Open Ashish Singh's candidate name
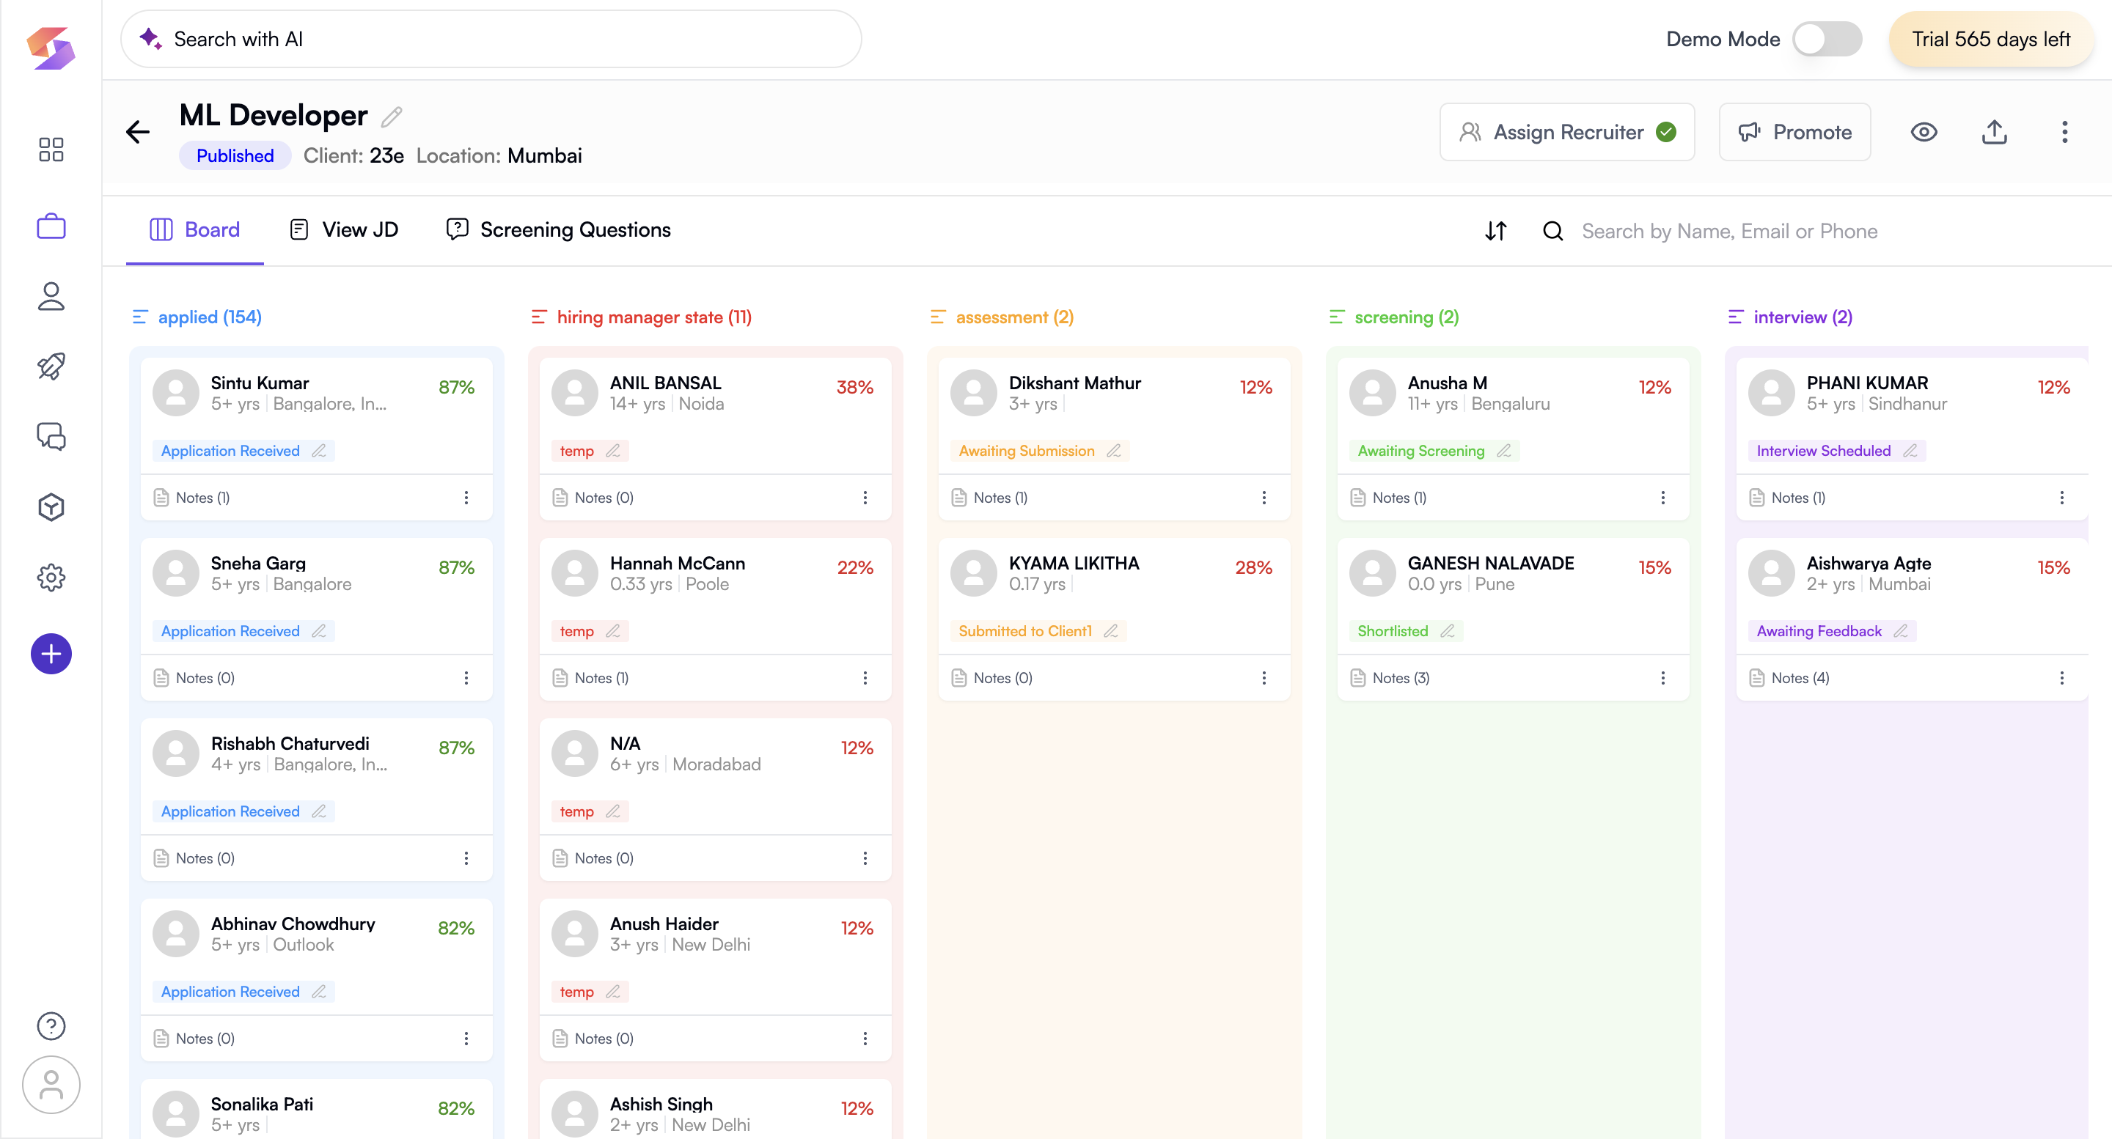 point(661,1104)
